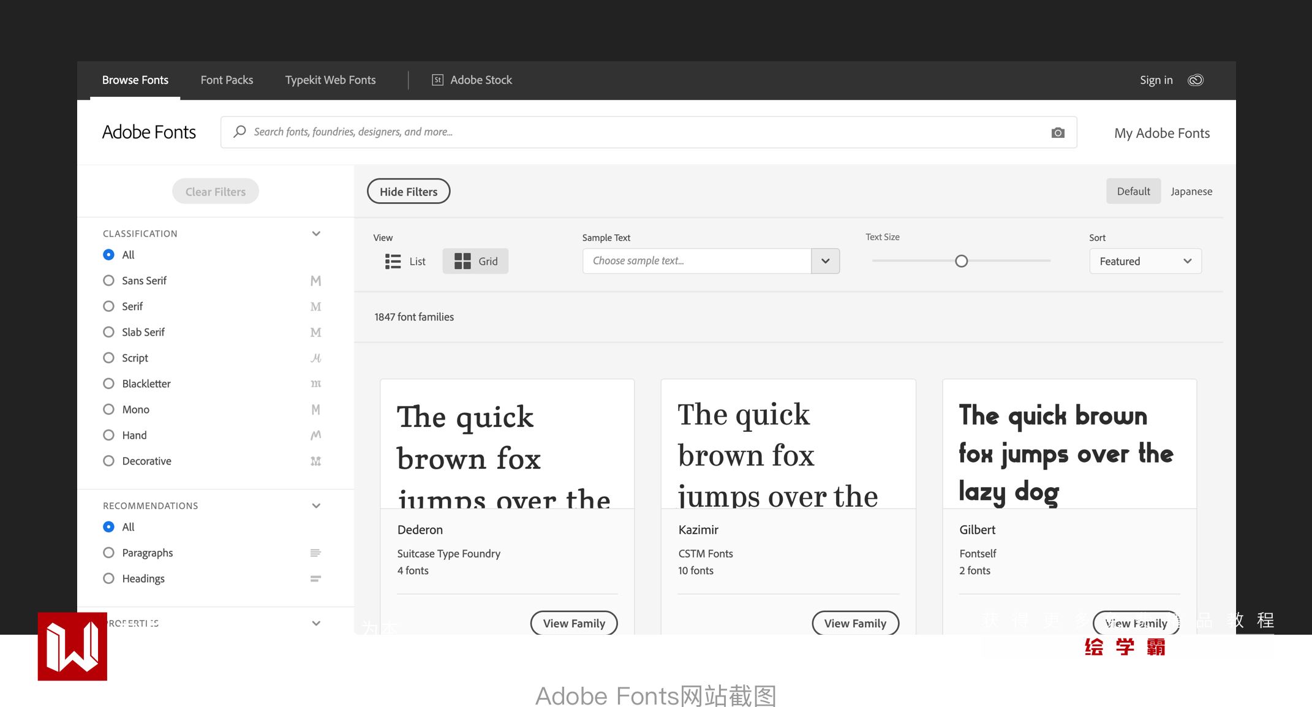Collapse the Classification section chevron
Viewport: 1312px width, 707px height.
(316, 233)
